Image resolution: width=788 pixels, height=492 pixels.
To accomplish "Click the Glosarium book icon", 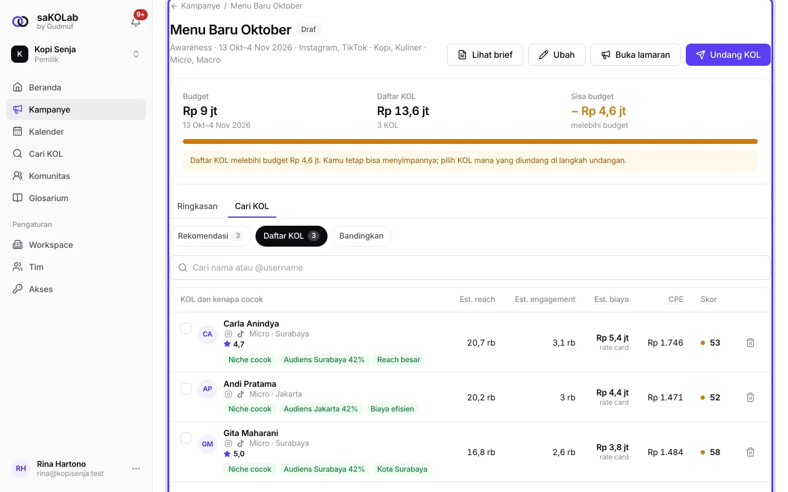I will point(18,198).
